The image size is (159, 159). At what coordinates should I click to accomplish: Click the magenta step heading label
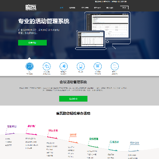click(31, 126)
